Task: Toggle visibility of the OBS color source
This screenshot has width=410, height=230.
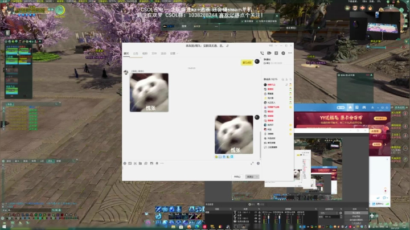Action: 256,215
